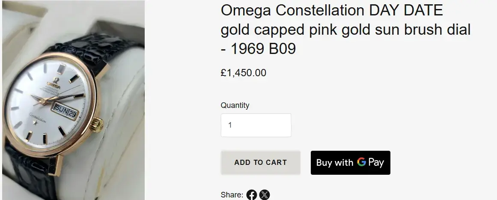The height and width of the screenshot is (200, 497).
Task: Click the Google G logo
Action: tap(362, 162)
